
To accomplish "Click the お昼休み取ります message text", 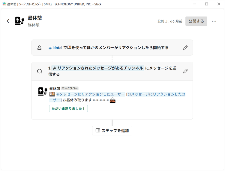I will click(x=77, y=100).
